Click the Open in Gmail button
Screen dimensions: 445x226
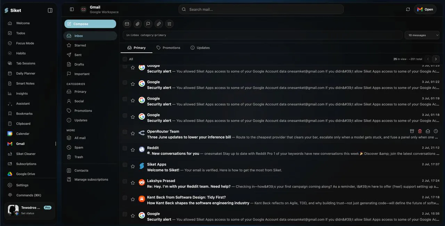[425, 9]
